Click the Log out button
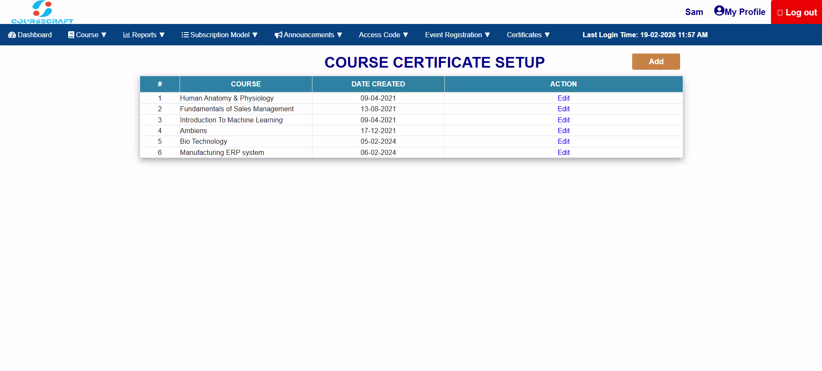This screenshot has width=822, height=371. (x=796, y=12)
